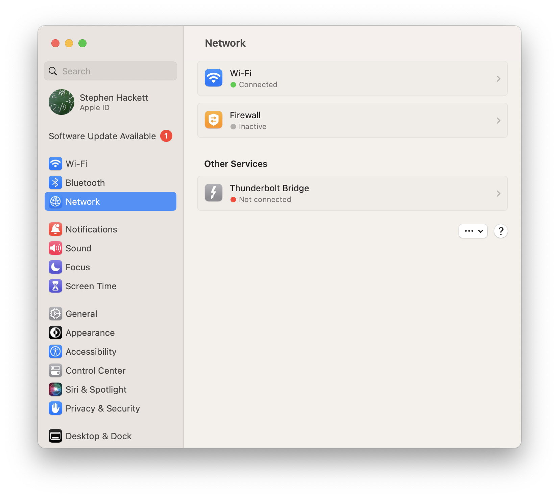Click the Firewall shield icon
Image resolution: width=559 pixels, height=498 pixels.
[214, 120]
